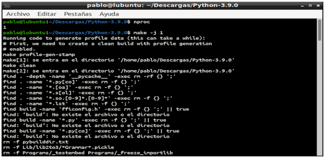The height and width of the screenshot is (158, 325).
Task: Click the 'make[1]: se entra en el directorio' line
Action: (119, 60)
